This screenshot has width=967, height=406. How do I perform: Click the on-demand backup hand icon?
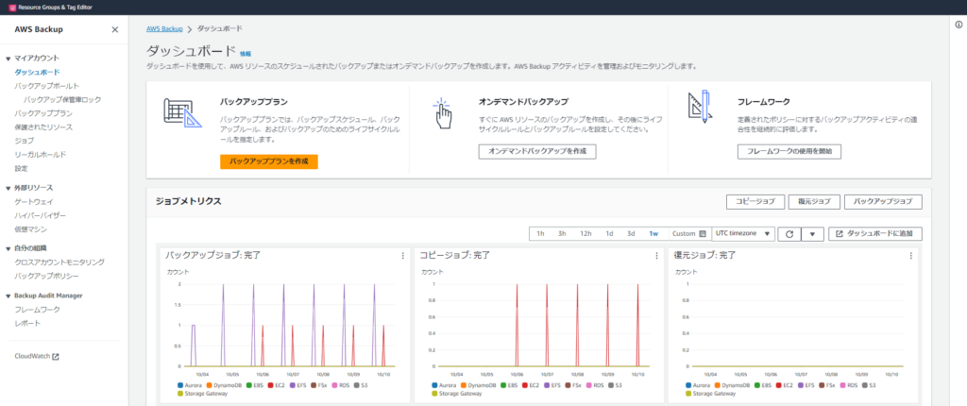(442, 112)
